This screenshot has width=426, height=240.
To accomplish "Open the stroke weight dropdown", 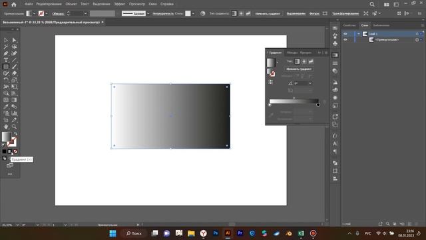I will point(86,13).
